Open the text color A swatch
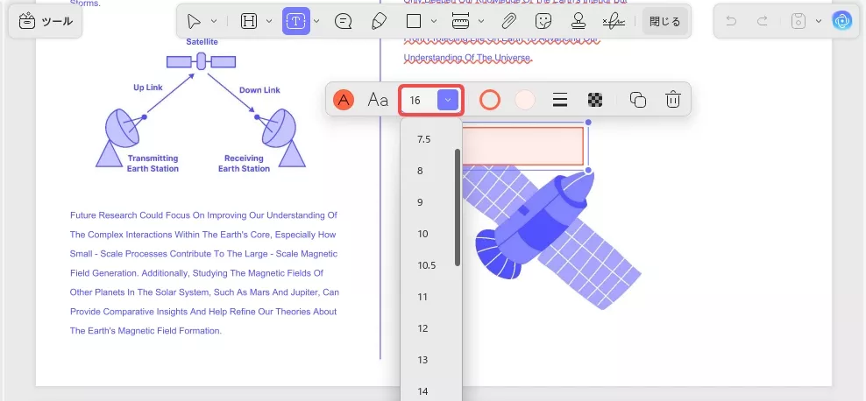Viewport: 866px width, 401px height. point(344,100)
